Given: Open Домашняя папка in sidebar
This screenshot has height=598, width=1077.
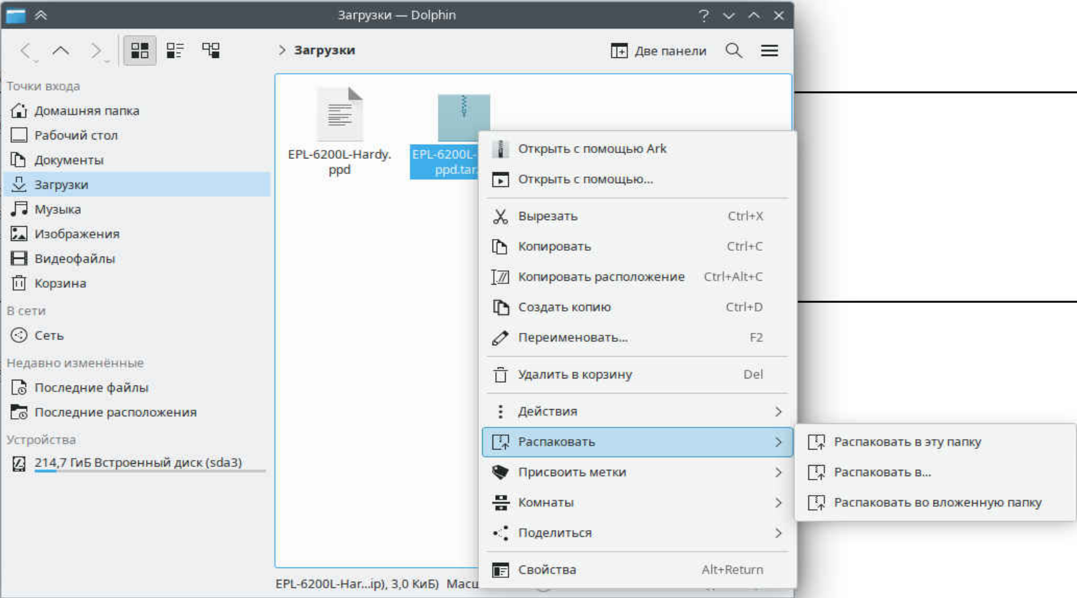Looking at the screenshot, I should (x=87, y=111).
